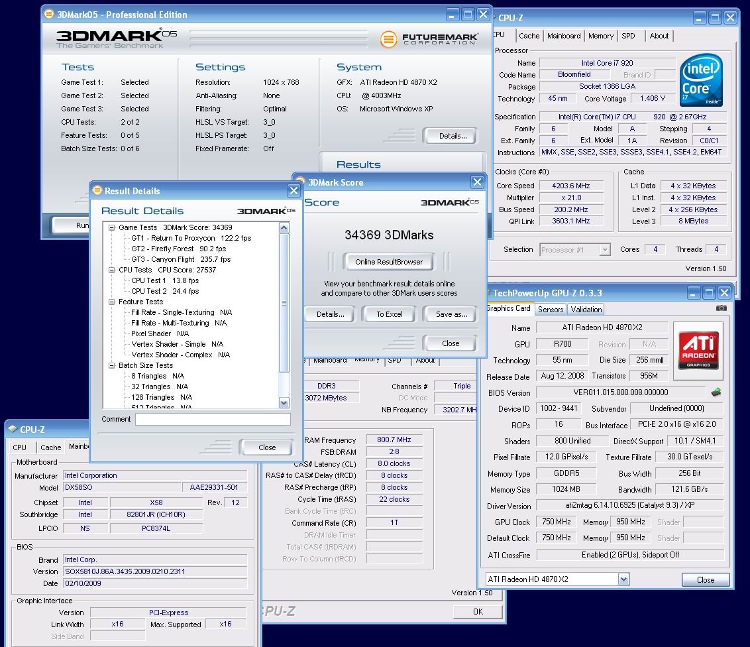The image size is (750, 647).
Task: Select GT3 - Canyon Flight row
Action: [x=181, y=259]
